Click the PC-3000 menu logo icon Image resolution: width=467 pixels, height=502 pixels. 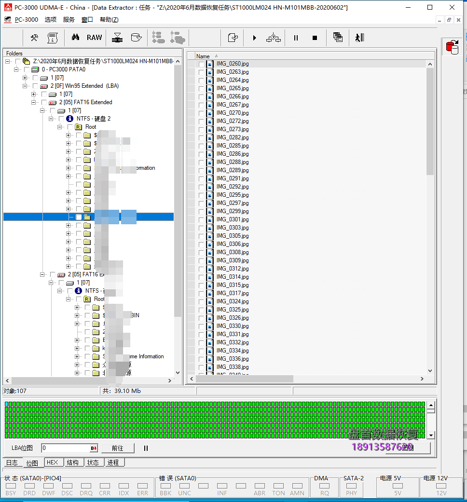(x=8, y=20)
